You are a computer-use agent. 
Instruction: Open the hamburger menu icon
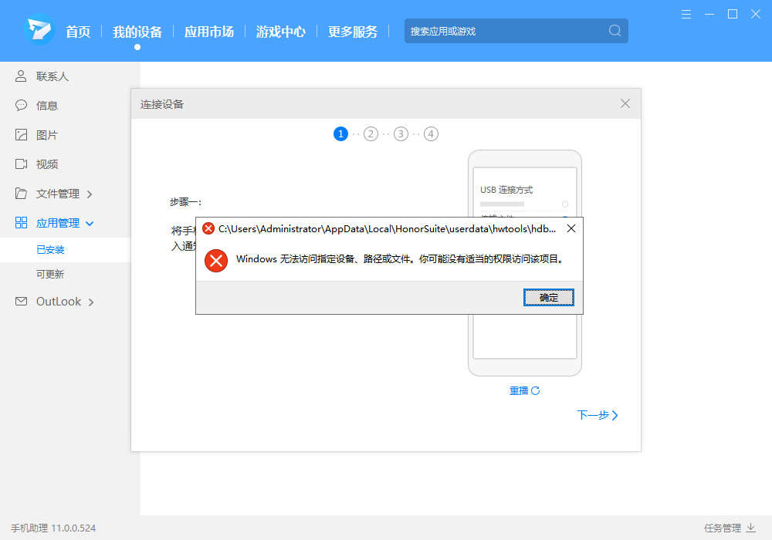pos(686,14)
